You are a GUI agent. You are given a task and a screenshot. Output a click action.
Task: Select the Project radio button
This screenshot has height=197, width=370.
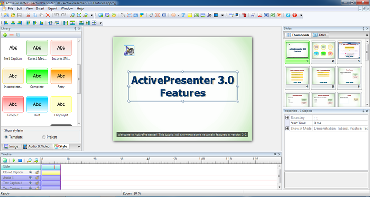pos(44,137)
